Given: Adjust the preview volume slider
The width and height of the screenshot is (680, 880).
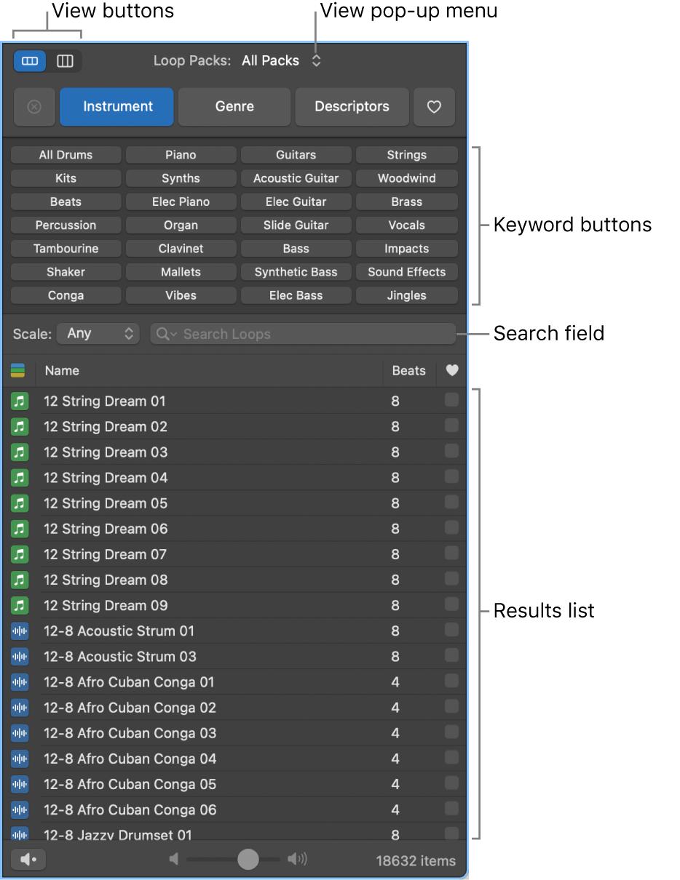Looking at the screenshot, I should tap(248, 860).
